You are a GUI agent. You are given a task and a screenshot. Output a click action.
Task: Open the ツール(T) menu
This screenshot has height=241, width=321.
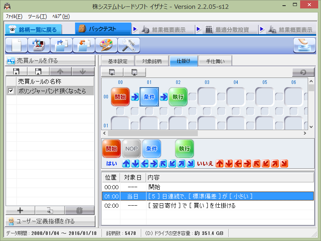[x=37, y=16]
